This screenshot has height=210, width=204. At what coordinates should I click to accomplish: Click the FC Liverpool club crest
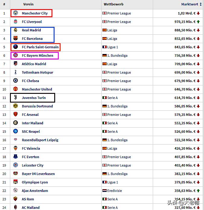click(16, 22)
